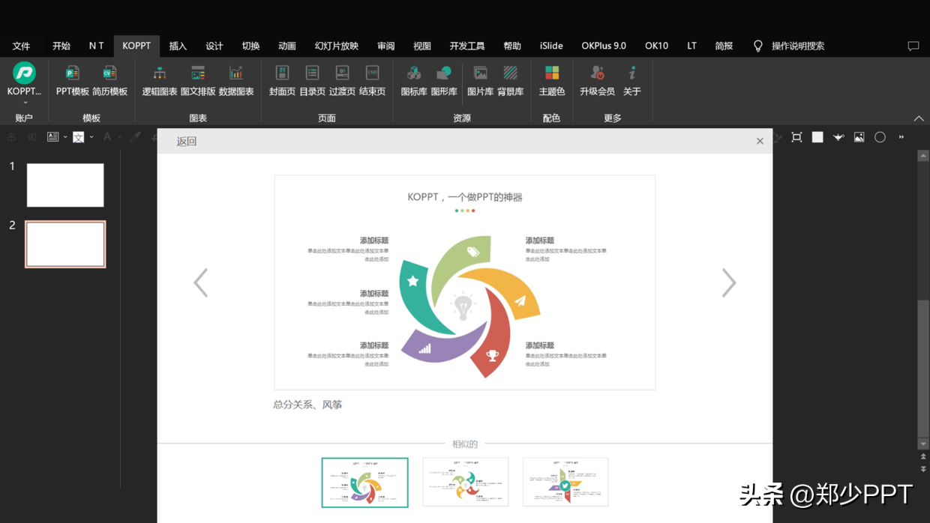Switch to the 视图 tab
The height and width of the screenshot is (523, 930).
pyautogui.click(x=422, y=46)
